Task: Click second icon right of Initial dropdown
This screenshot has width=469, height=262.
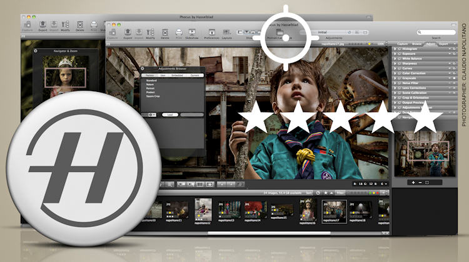Action: pyautogui.click(x=357, y=32)
